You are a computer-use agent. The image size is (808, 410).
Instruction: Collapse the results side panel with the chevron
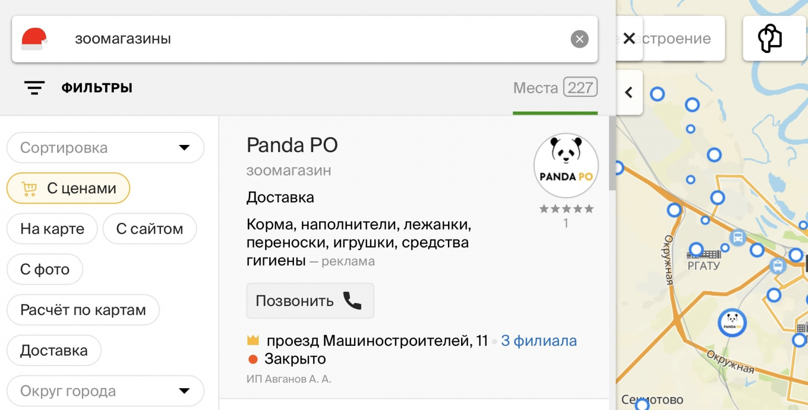coord(629,92)
